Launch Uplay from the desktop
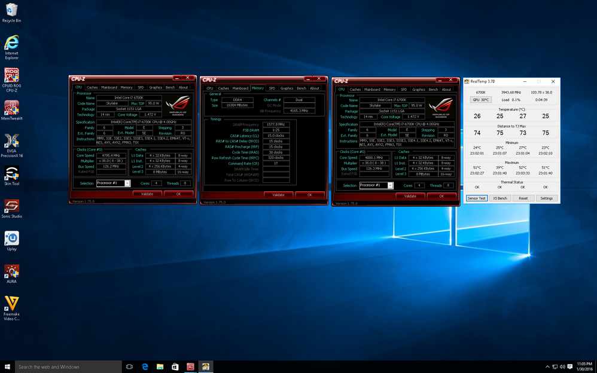 point(11,240)
